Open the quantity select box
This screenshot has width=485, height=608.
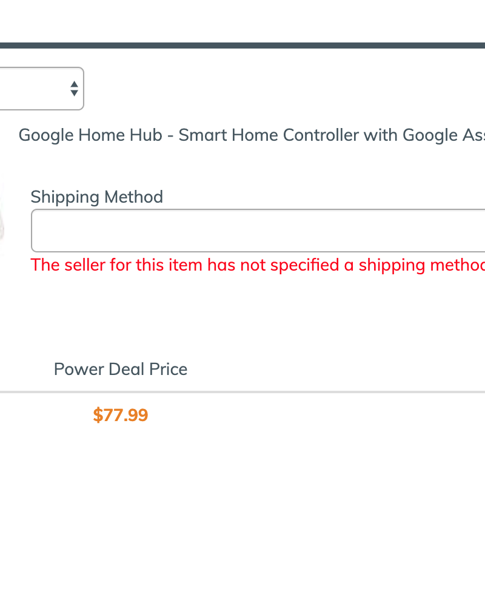click(x=36, y=89)
